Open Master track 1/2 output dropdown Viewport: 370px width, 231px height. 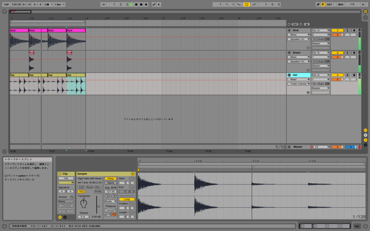coord(321,147)
